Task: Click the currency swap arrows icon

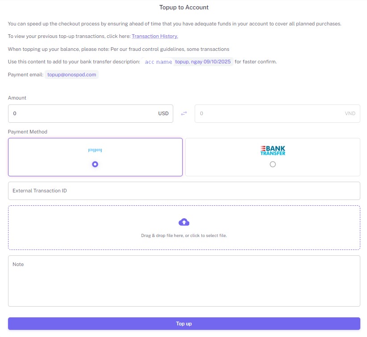Action: point(183,113)
